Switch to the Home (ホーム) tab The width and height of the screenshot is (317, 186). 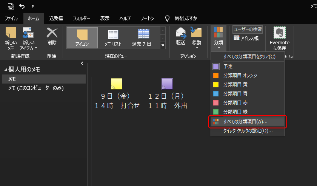pos(34,19)
